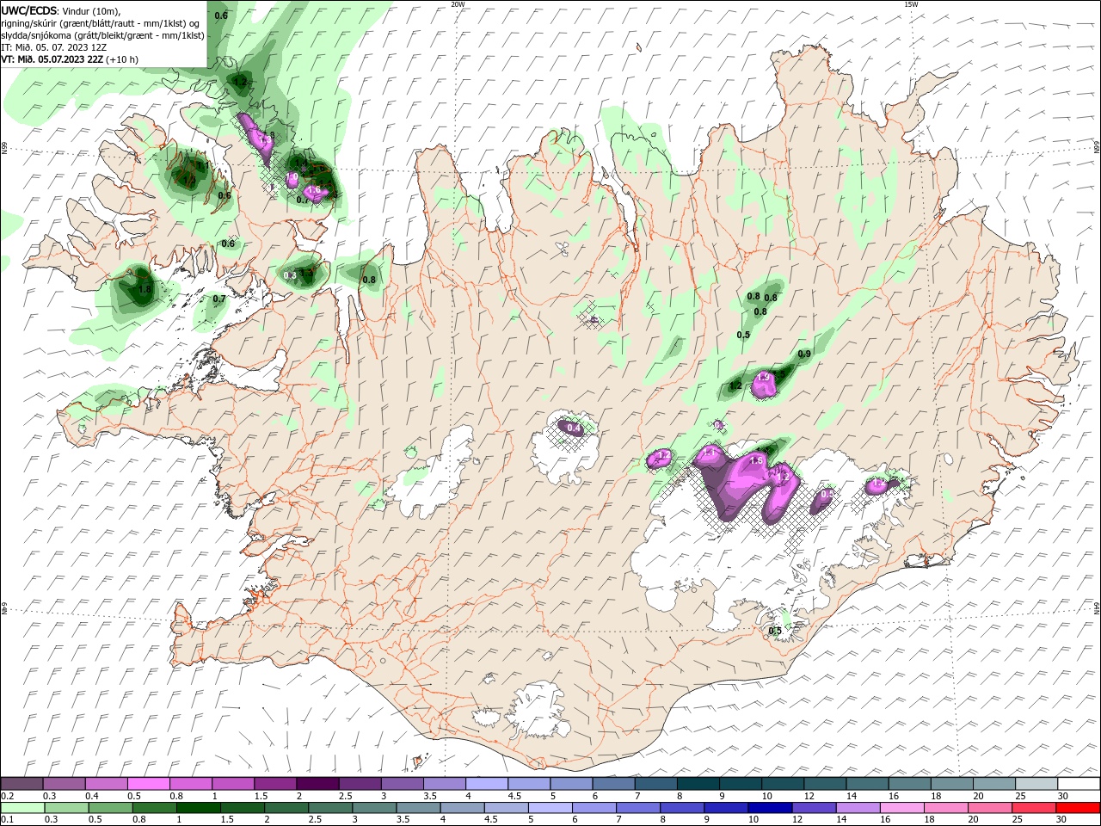The image size is (1101, 826).
Task: Click the legend number 0.2
Action: (x=7, y=796)
